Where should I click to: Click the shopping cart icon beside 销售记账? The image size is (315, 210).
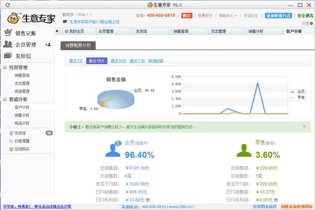pyautogui.click(x=8, y=33)
